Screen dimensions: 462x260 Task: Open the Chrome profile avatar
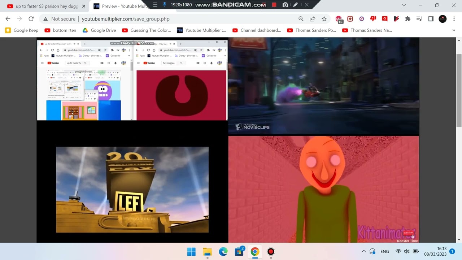443,19
